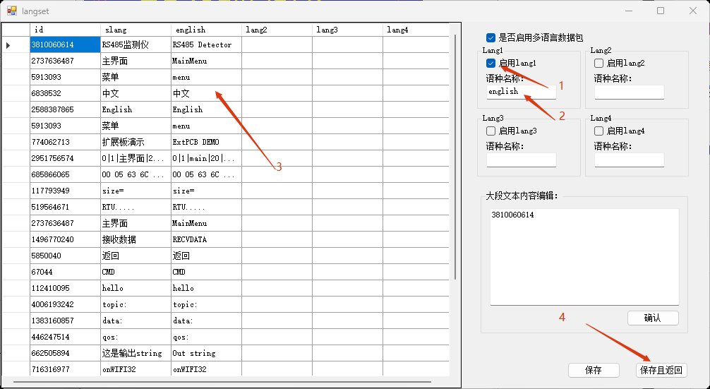The height and width of the screenshot is (389, 710).
Task: Enable the 启用lang3 checkbox
Action: point(491,131)
